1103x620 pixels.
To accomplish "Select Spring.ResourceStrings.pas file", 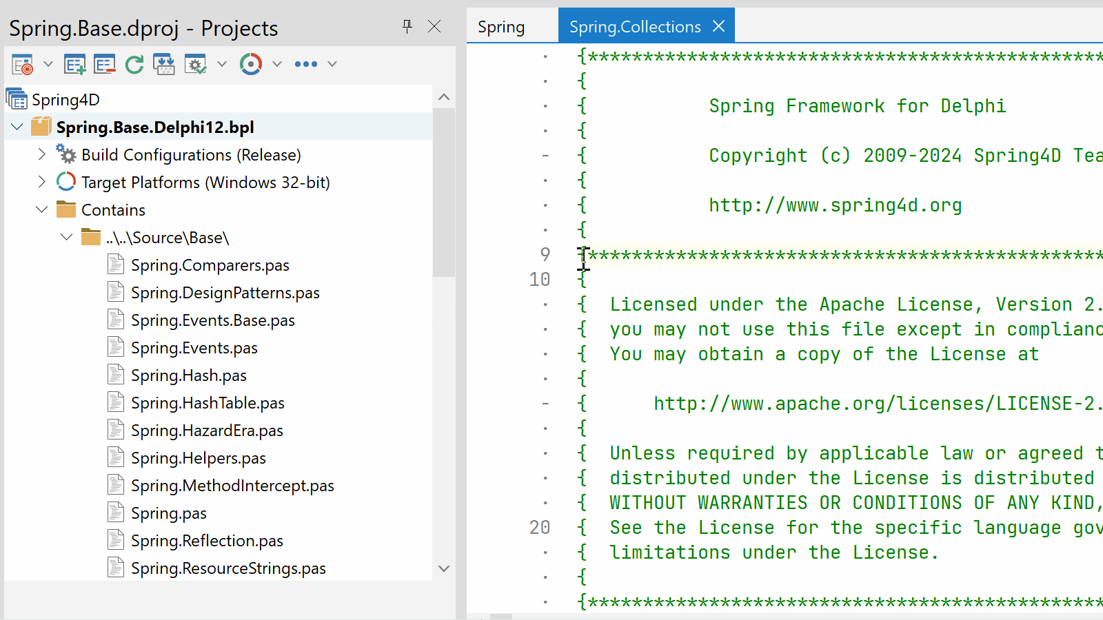I will pyautogui.click(x=228, y=568).
